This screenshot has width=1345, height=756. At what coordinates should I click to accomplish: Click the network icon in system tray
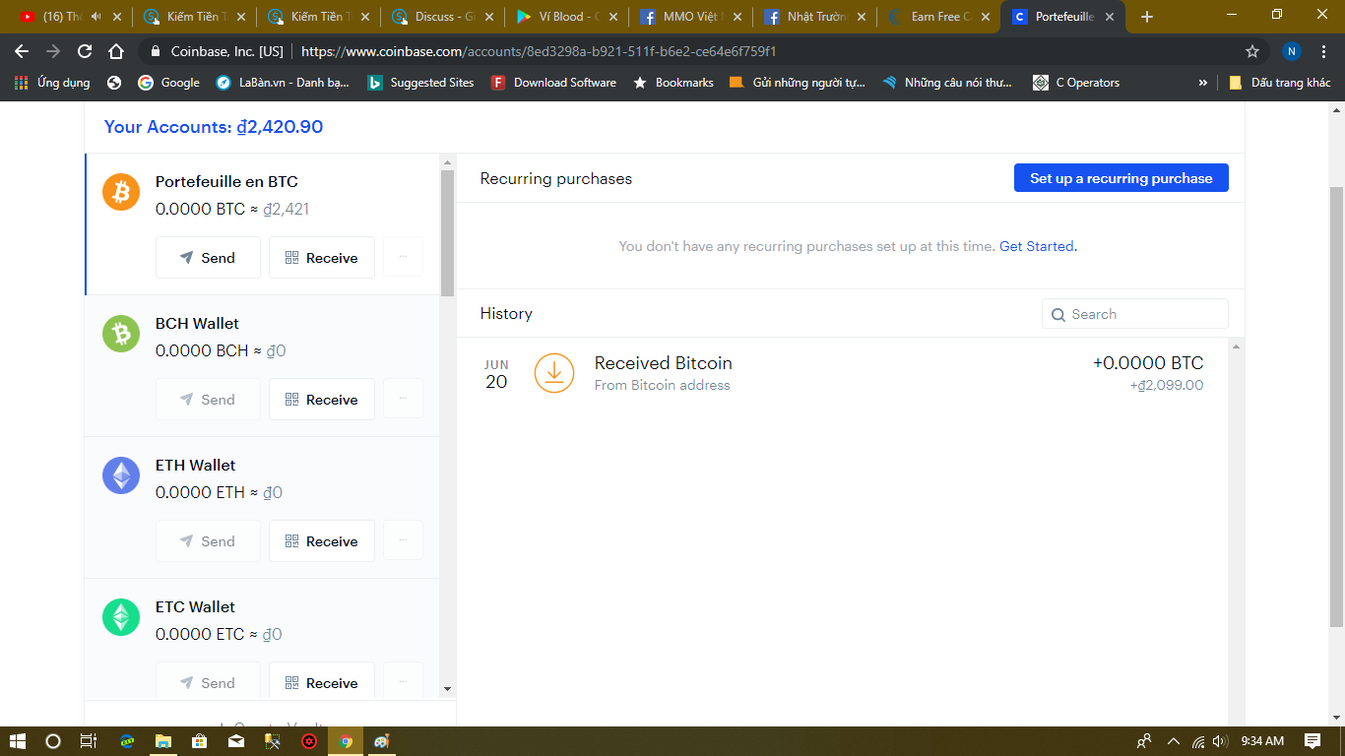point(1198,741)
